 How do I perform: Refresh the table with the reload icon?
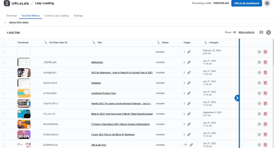click(268, 32)
